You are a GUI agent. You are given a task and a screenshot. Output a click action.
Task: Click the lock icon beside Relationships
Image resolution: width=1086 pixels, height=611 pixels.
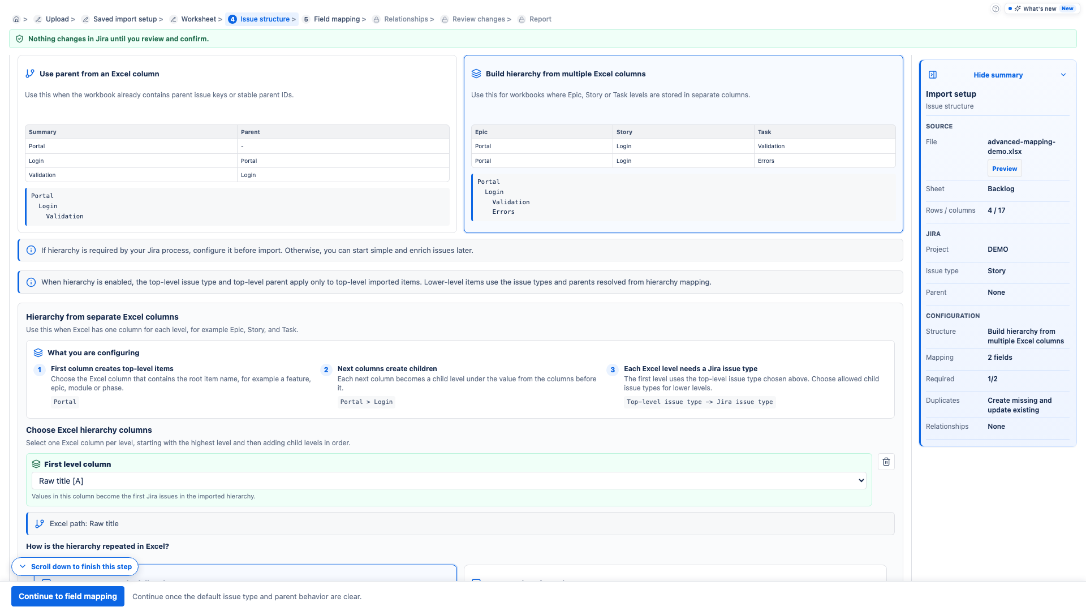tap(376, 19)
